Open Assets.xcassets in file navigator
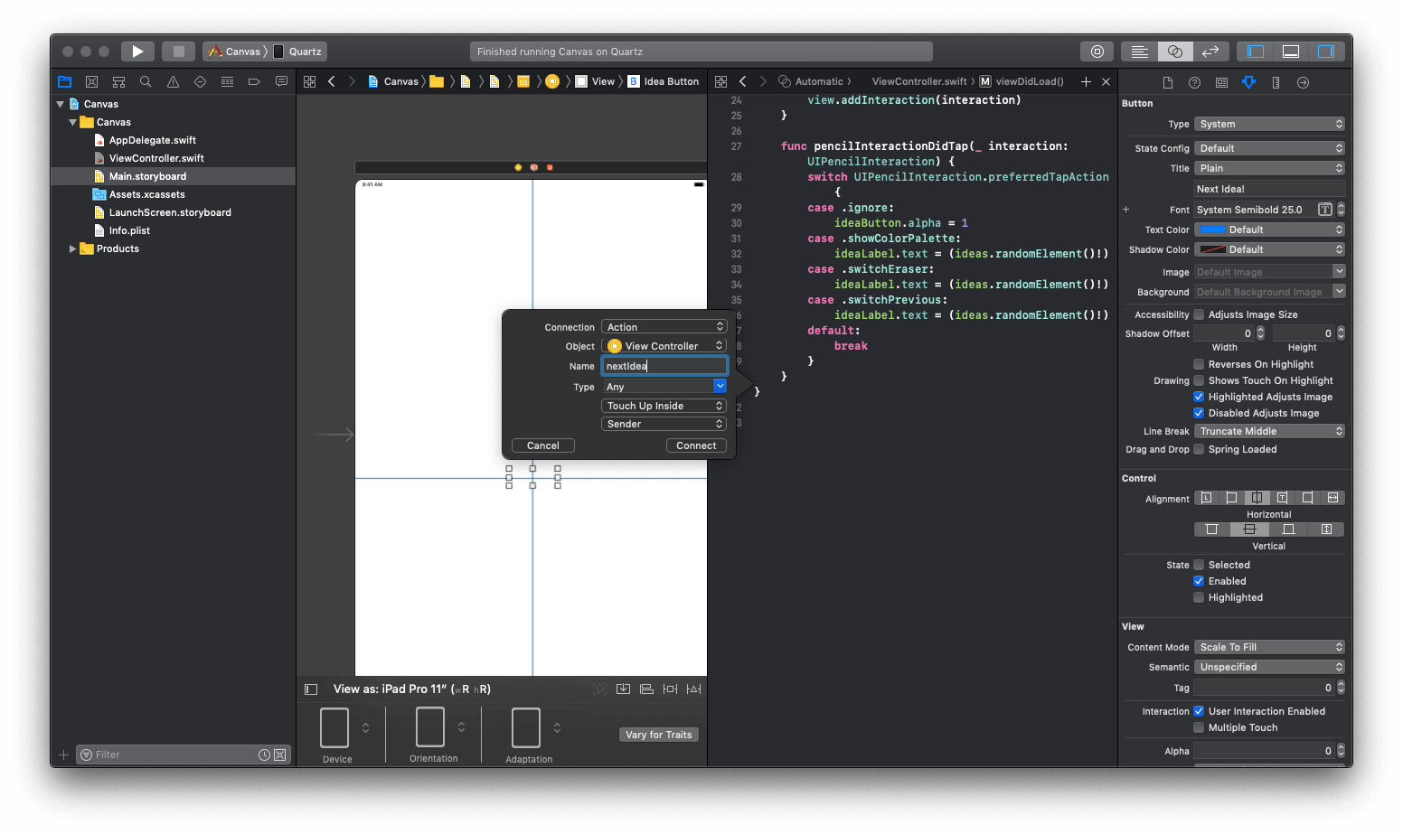1403x834 pixels. tap(146, 194)
